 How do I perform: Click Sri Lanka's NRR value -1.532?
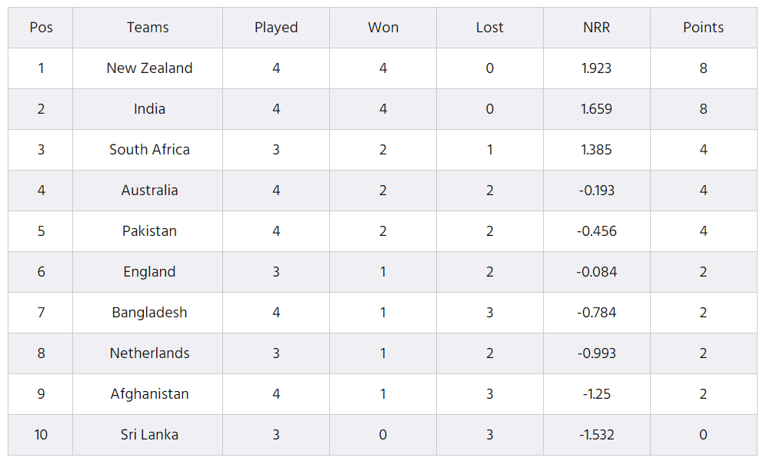point(597,435)
